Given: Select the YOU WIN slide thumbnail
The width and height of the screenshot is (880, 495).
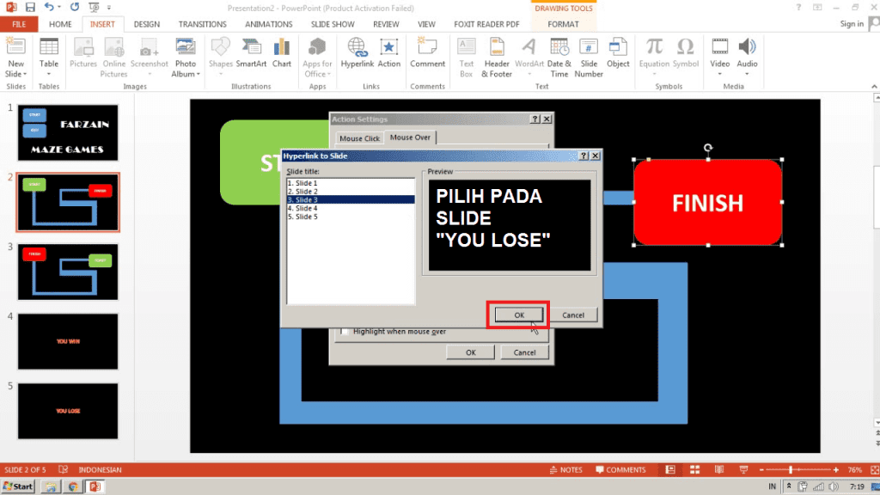Looking at the screenshot, I should 68,341.
